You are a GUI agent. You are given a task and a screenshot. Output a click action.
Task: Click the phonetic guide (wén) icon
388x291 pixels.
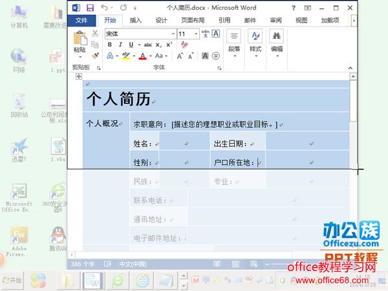(x=206, y=34)
